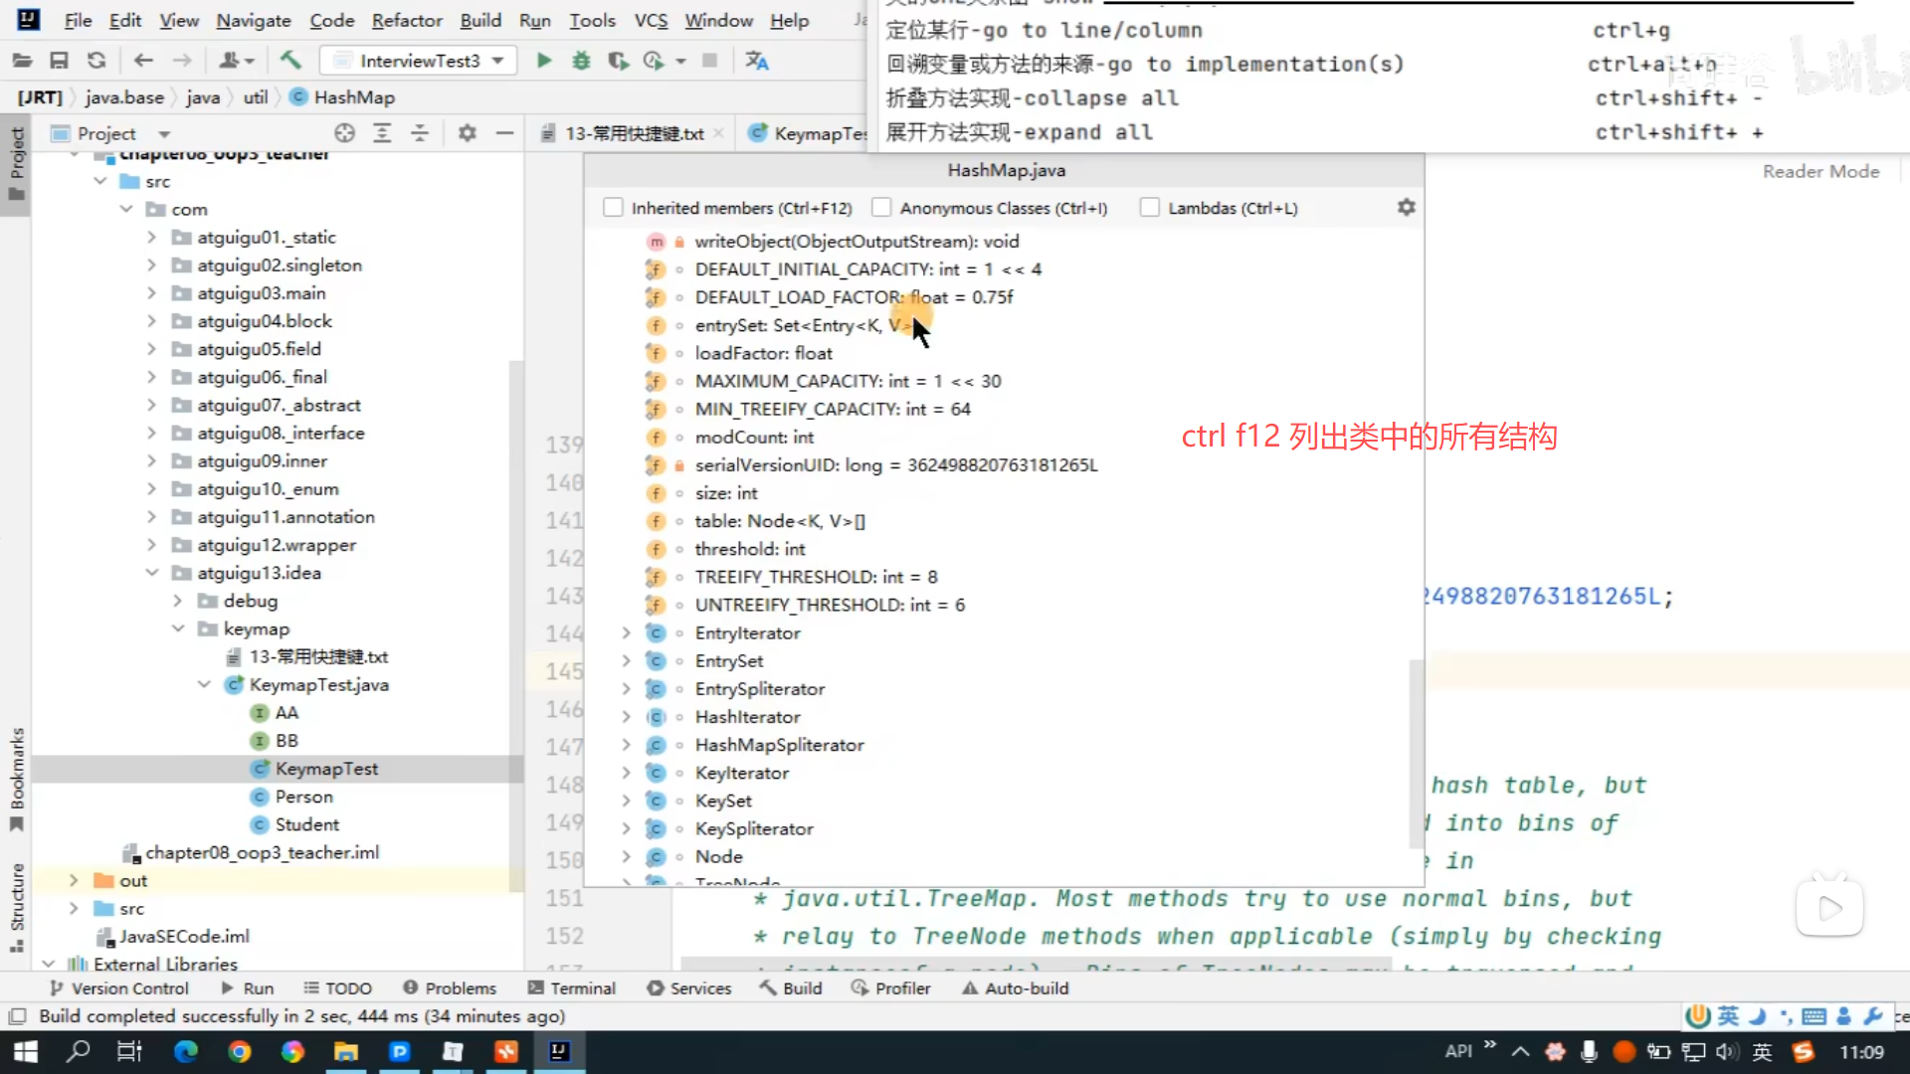The height and width of the screenshot is (1074, 1910).
Task: Switch to the 13-常用快捷键.txt tab
Action: coord(634,133)
